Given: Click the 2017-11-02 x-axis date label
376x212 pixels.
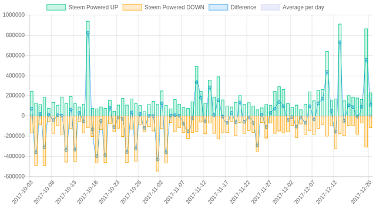Looking at the screenshot, I should pos(153,193).
